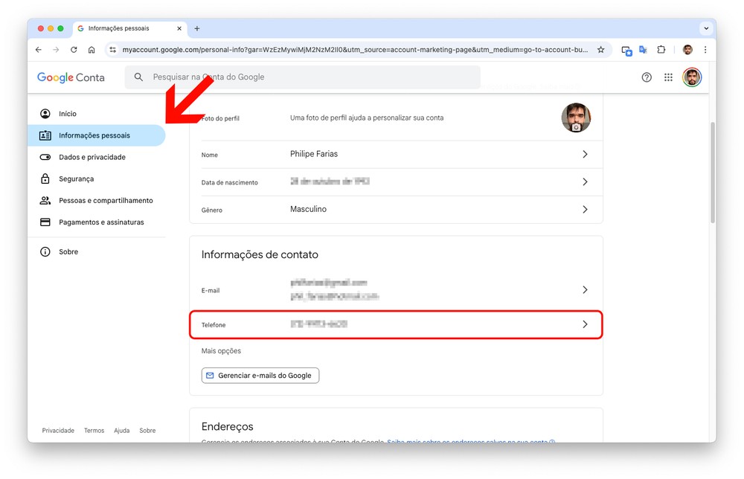Open the Chrome profile avatar in toolbar

pyautogui.click(x=687, y=50)
